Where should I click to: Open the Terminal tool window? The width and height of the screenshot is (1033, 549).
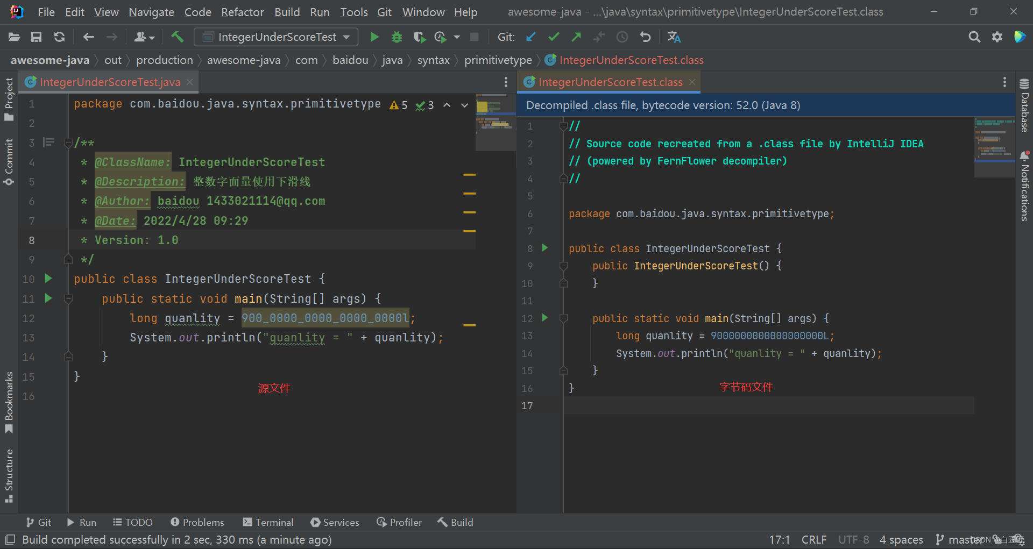point(268,522)
